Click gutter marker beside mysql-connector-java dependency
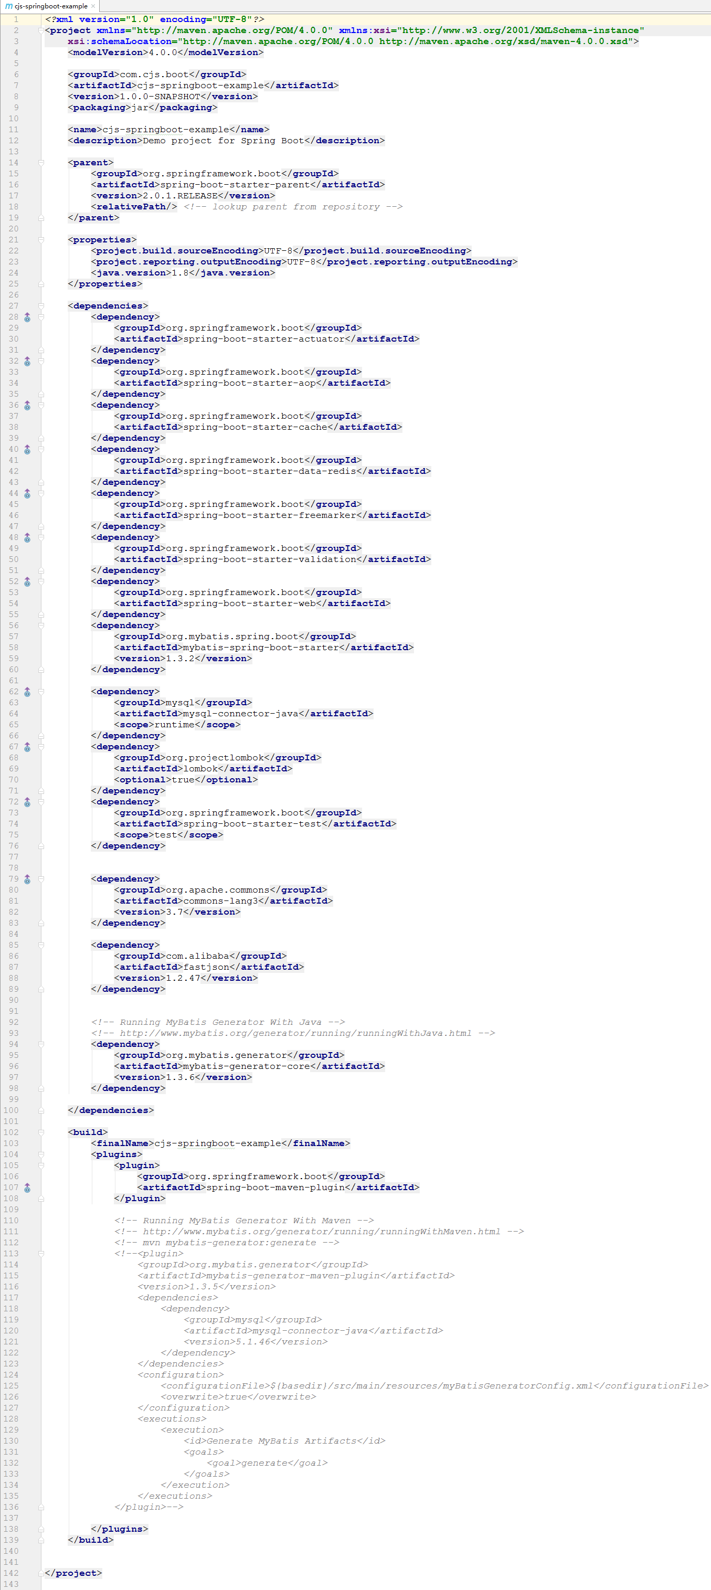Image resolution: width=711 pixels, height=1590 pixels. (x=27, y=692)
